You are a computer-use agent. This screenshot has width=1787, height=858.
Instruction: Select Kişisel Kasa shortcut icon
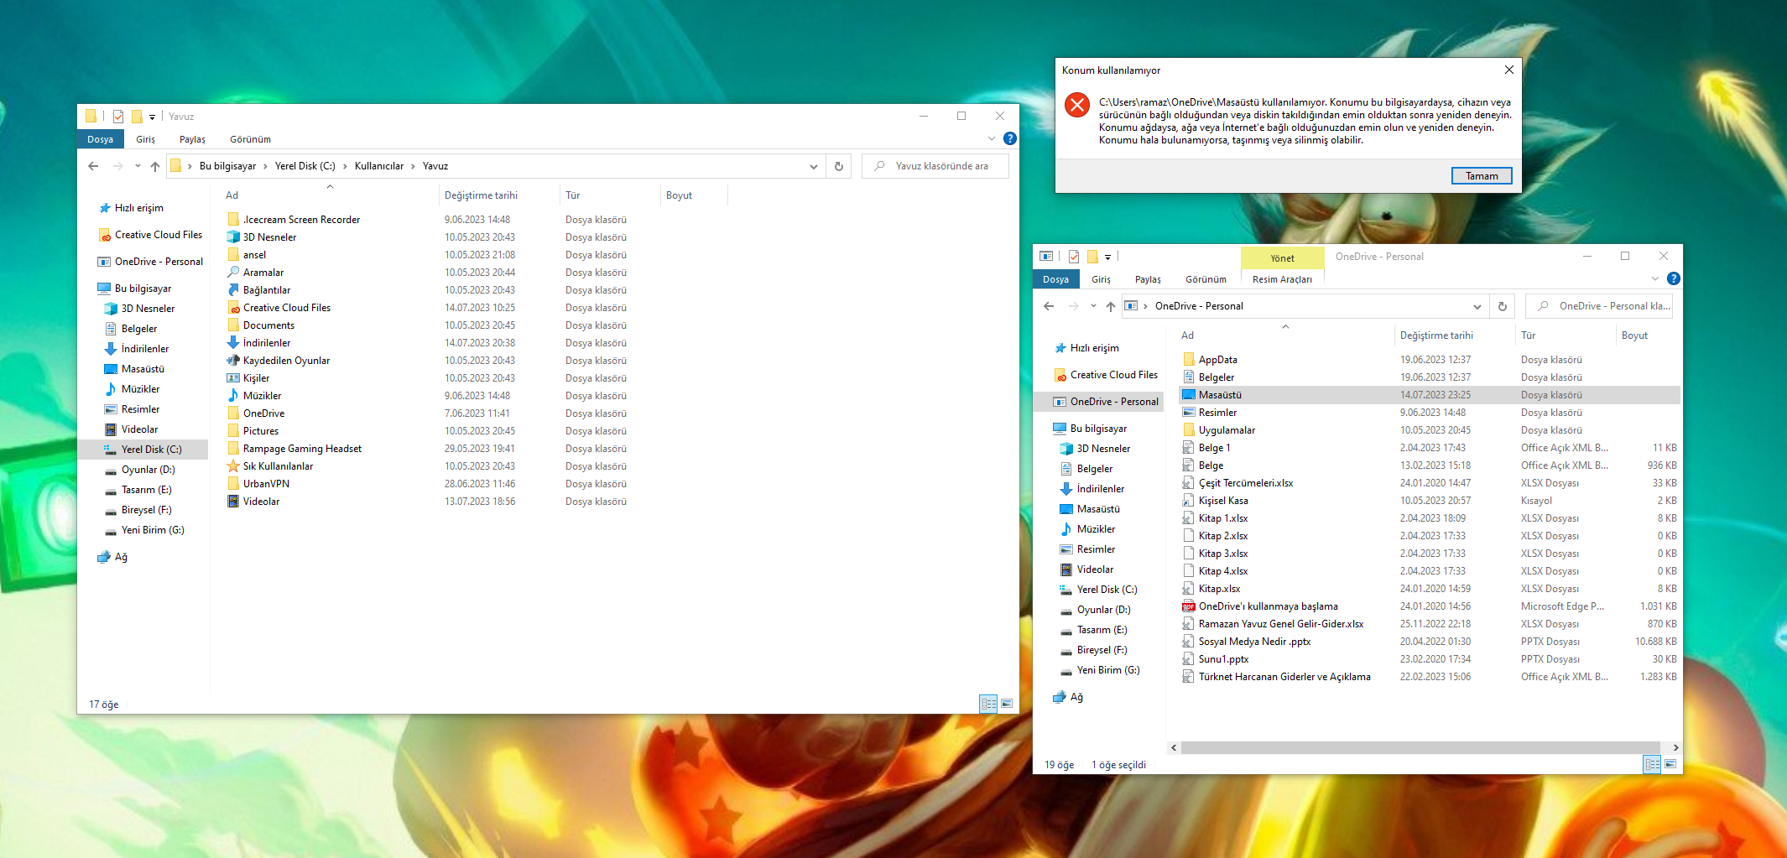1188,500
